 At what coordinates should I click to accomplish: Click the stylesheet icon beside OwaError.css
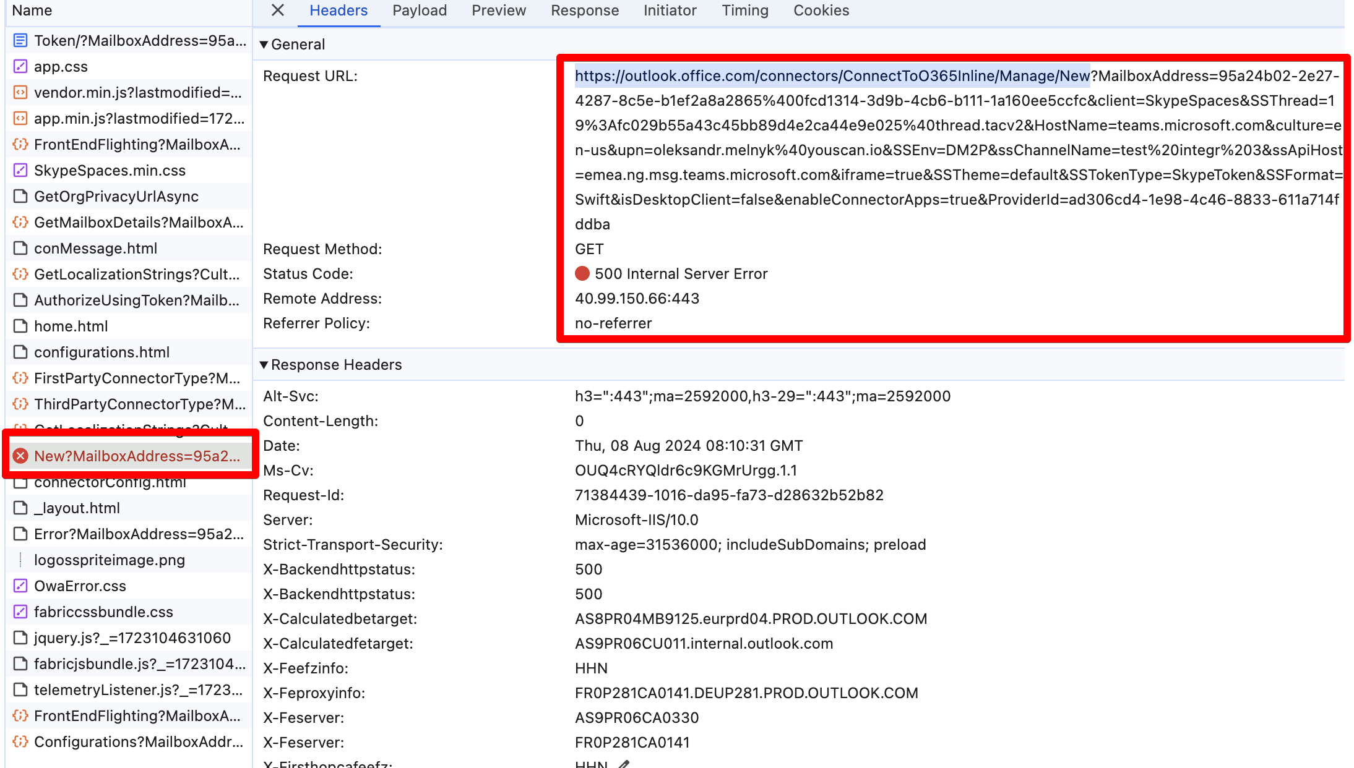(x=20, y=586)
